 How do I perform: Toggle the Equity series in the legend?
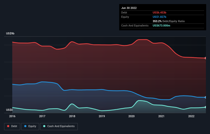pyautogui.click(x=30, y=126)
